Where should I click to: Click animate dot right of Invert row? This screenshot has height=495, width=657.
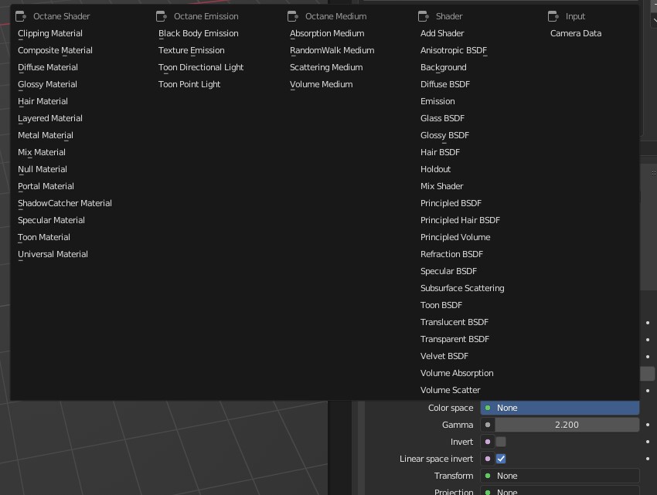pos(648,442)
